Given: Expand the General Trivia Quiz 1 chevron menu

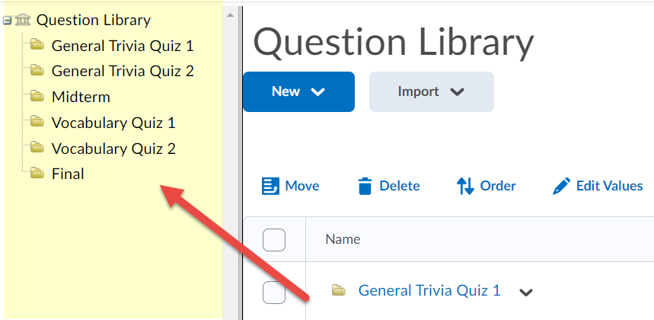Looking at the screenshot, I should tap(526, 292).
